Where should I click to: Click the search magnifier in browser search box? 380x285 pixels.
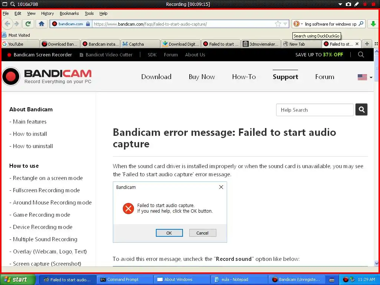coord(361,24)
